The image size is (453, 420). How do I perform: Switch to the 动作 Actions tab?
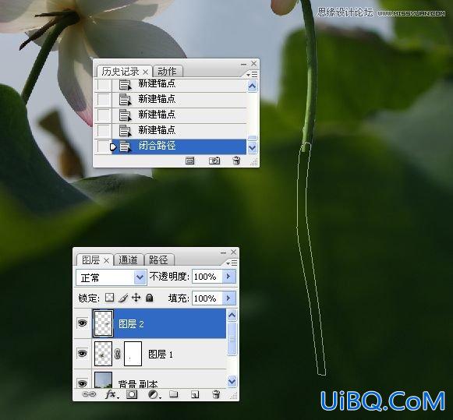pos(168,72)
